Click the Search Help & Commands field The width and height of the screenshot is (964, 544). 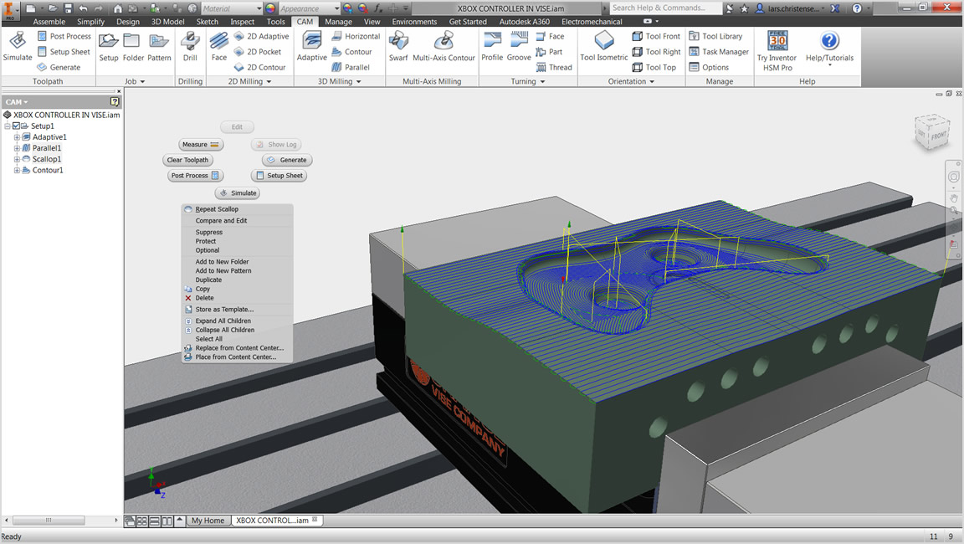[x=664, y=8]
